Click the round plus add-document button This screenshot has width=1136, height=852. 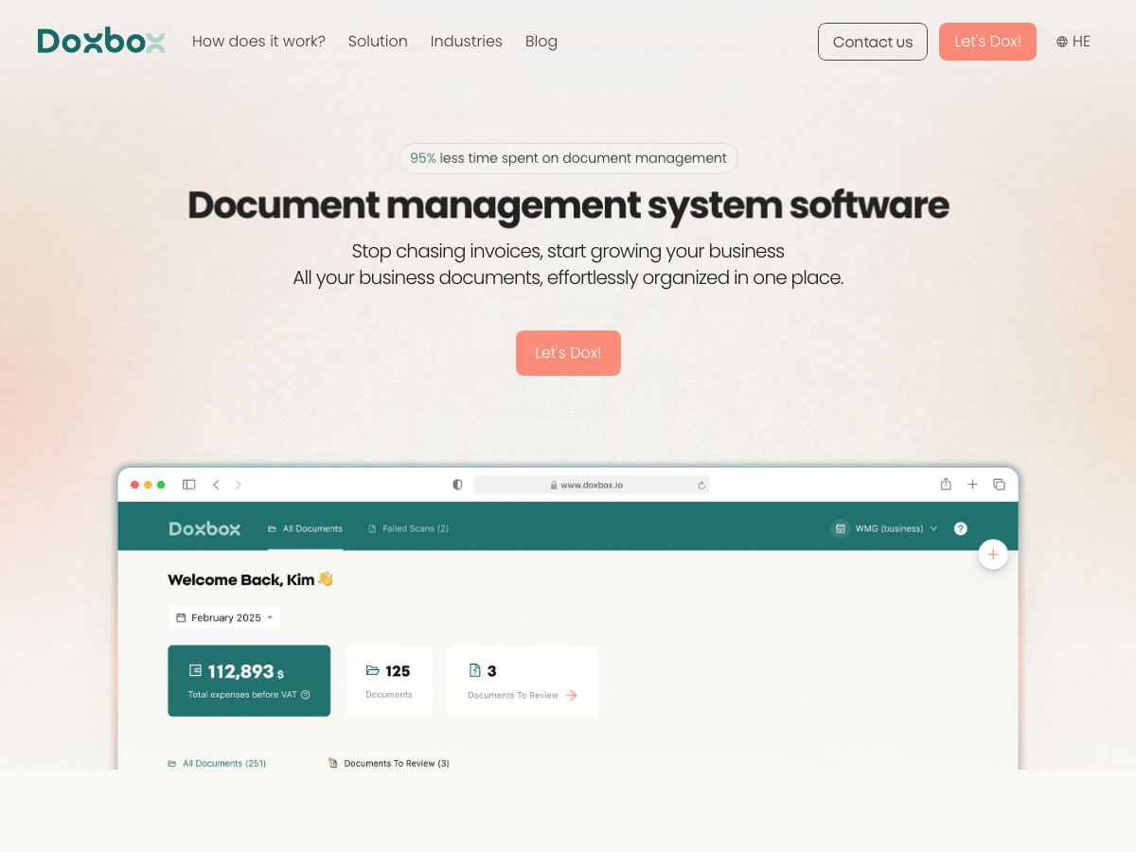click(x=993, y=555)
